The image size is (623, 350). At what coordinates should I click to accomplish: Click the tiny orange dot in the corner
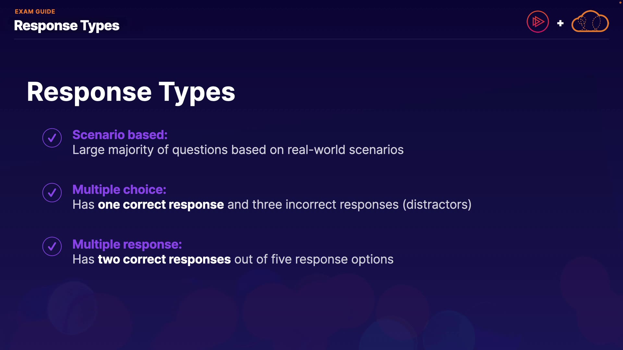[620, 3]
